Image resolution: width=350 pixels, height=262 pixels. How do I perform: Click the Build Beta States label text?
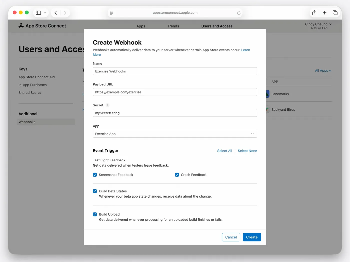(113, 191)
